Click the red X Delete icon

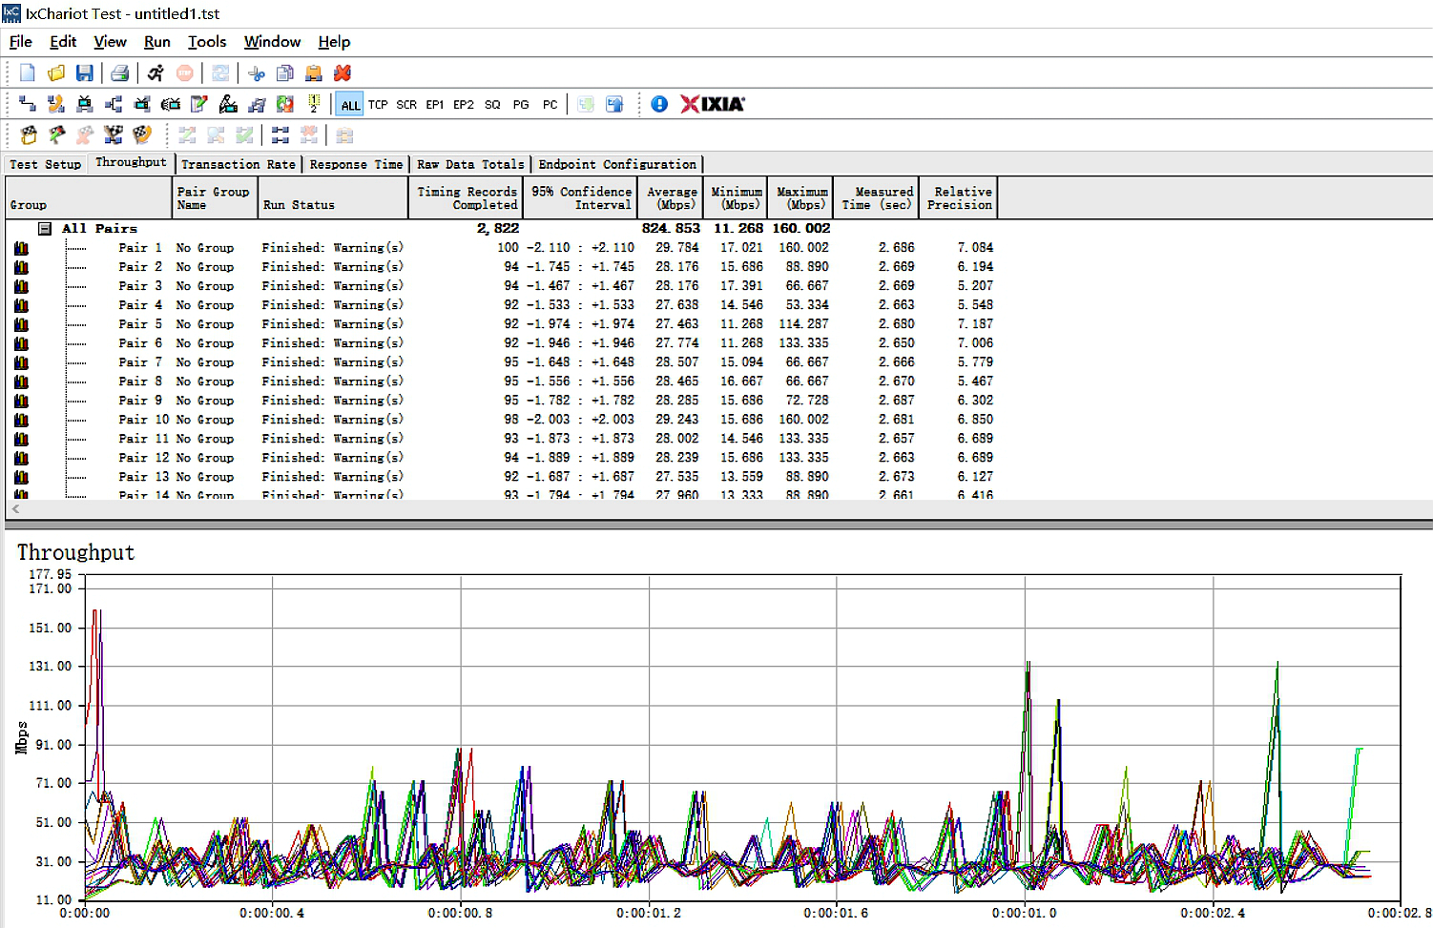pos(343,73)
